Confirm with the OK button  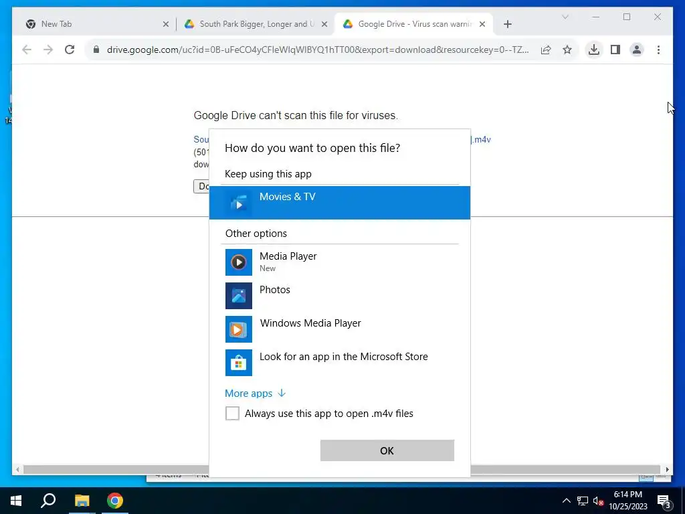tap(387, 450)
